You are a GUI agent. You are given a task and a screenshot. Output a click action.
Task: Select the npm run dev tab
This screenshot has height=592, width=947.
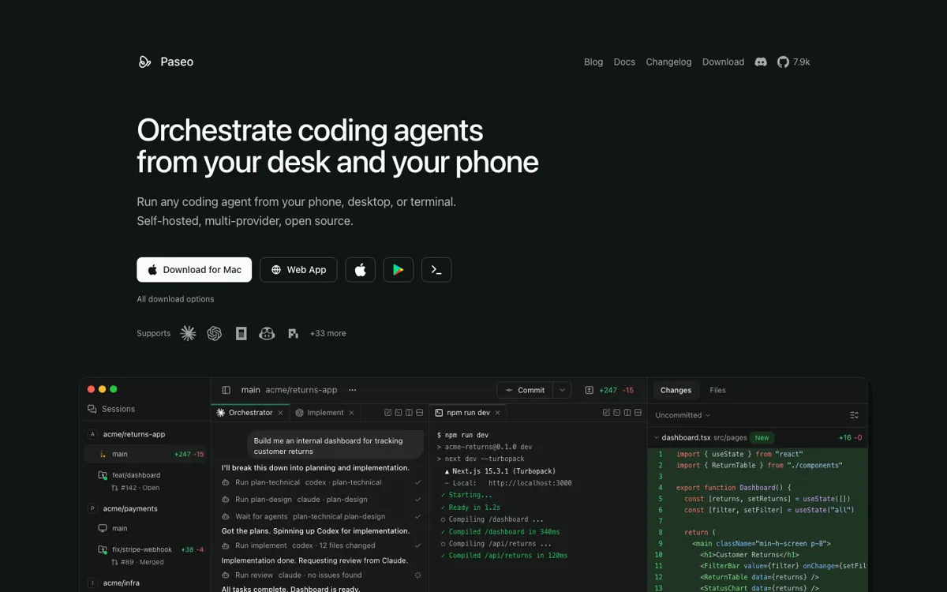(x=469, y=413)
